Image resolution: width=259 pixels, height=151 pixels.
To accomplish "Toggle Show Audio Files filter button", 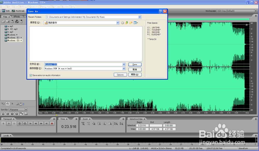I will click(x=3, y=114).
